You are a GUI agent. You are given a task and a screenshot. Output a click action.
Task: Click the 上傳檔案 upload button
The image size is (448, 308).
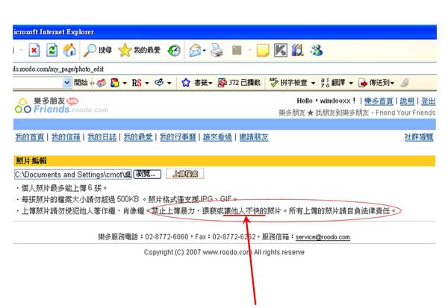(185, 174)
